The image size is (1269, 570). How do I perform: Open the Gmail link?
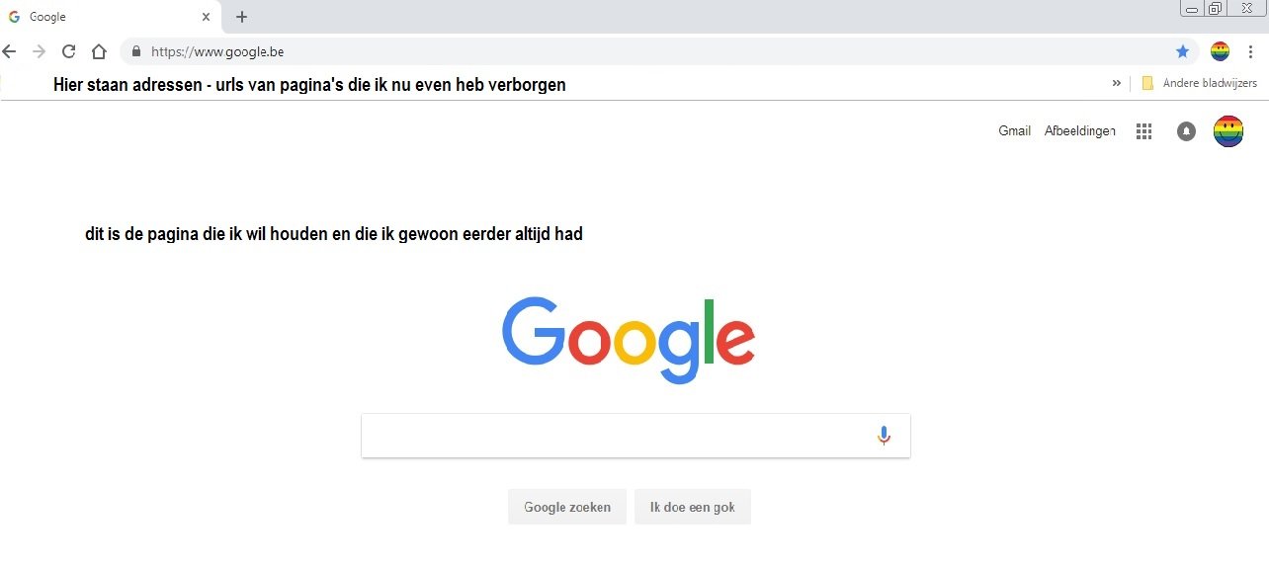pos(1015,130)
